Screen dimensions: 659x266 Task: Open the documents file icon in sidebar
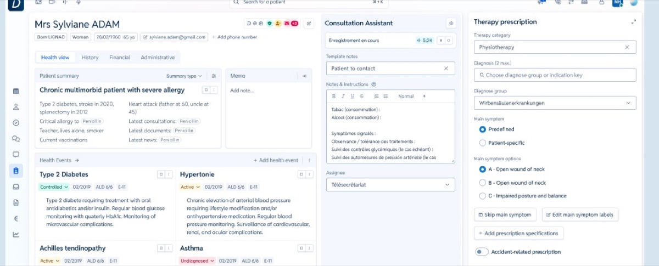[16, 202]
